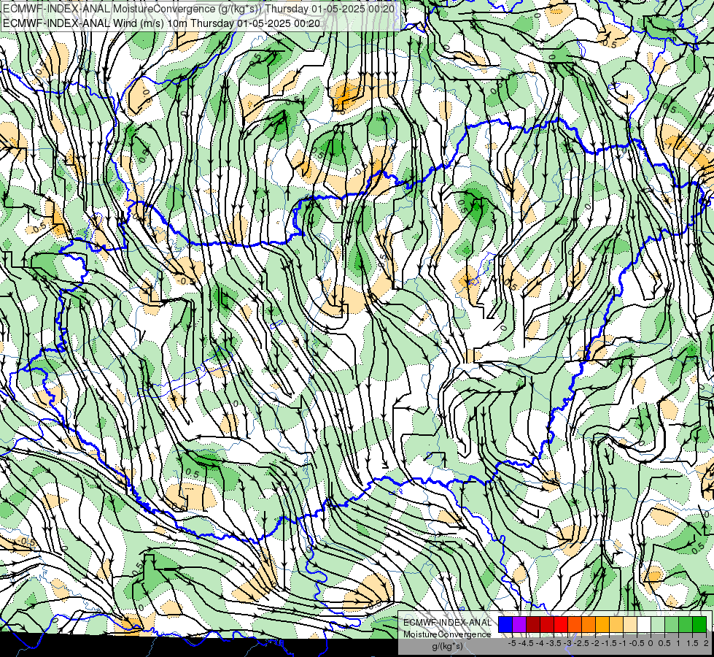This screenshot has width=714, height=657.
Task: Click the orange swatch between -2.5 and -2
Action: point(589,624)
